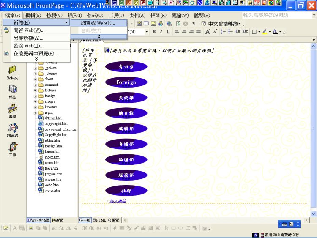Viewport: 317px width, 238px height.
Task: Click the '加入連結' link
Action: click(x=118, y=201)
